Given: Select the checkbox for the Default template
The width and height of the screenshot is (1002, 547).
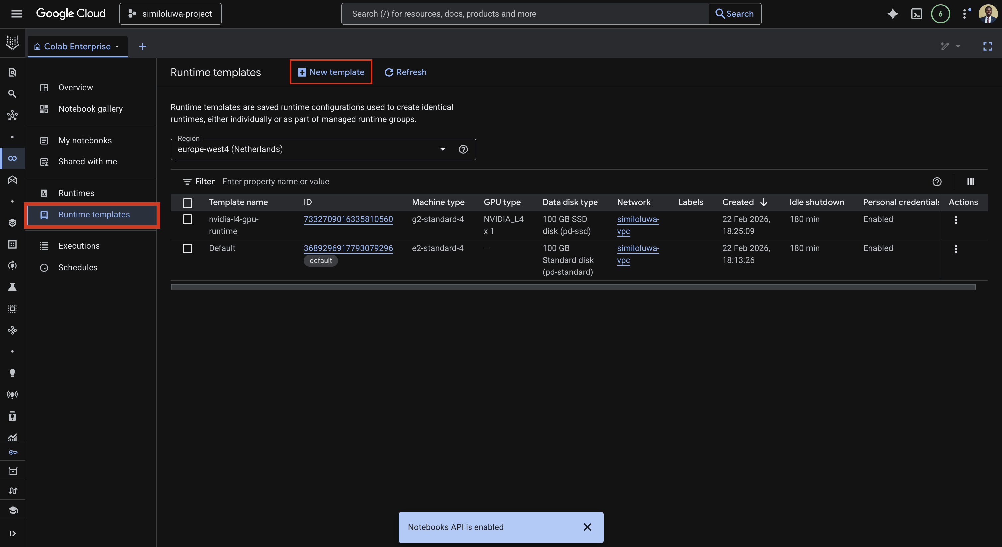Looking at the screenshot, I should pos(187,248).
